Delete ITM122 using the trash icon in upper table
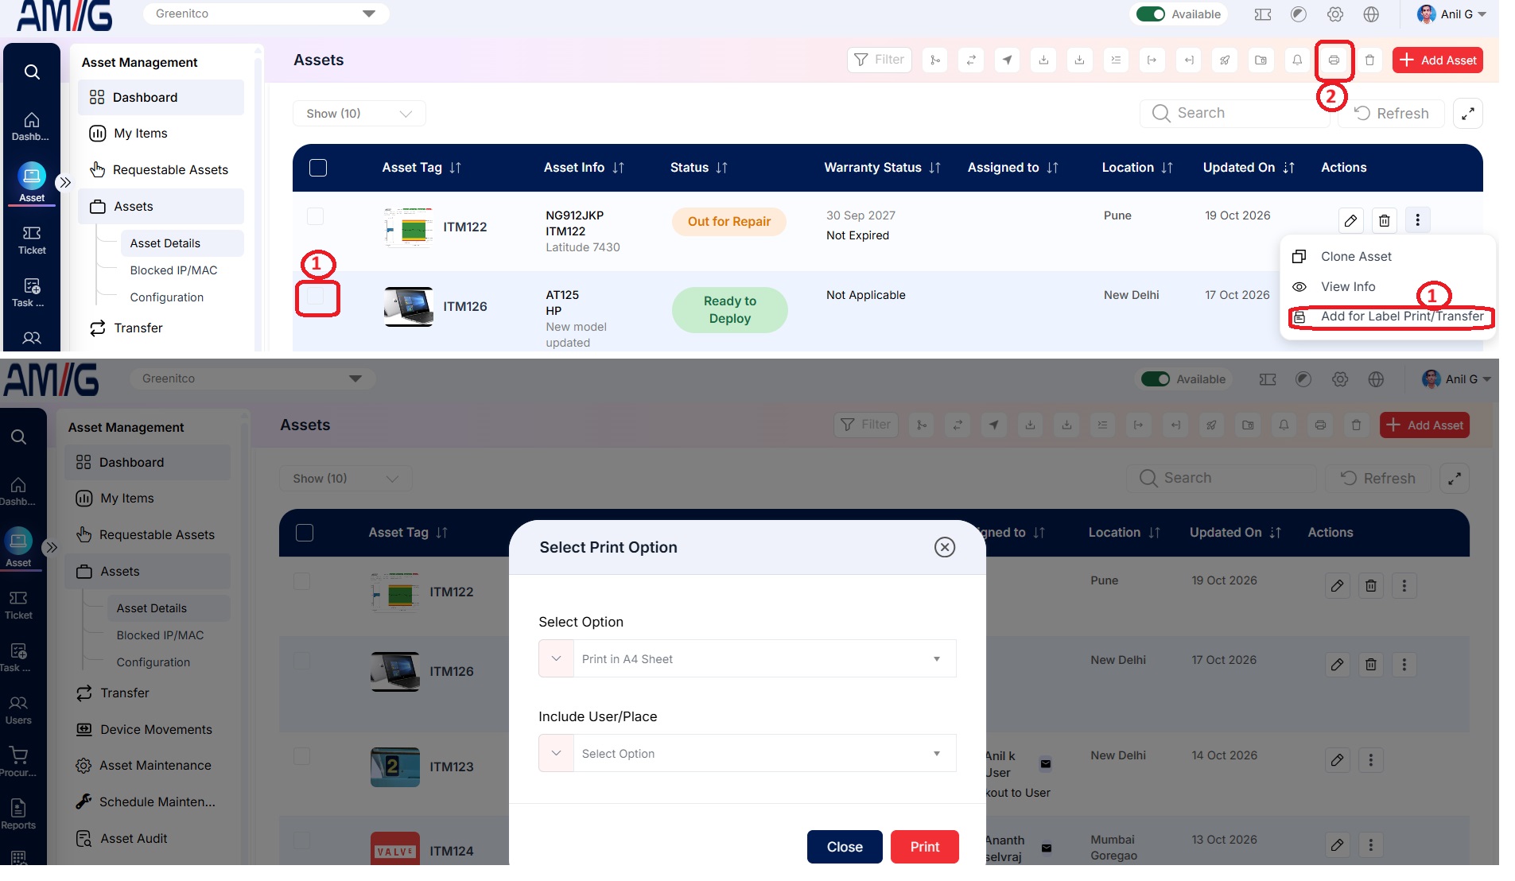The image size is (1515, 881). pos(1384,220)
